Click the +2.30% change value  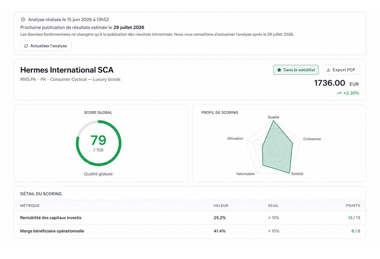351,93
